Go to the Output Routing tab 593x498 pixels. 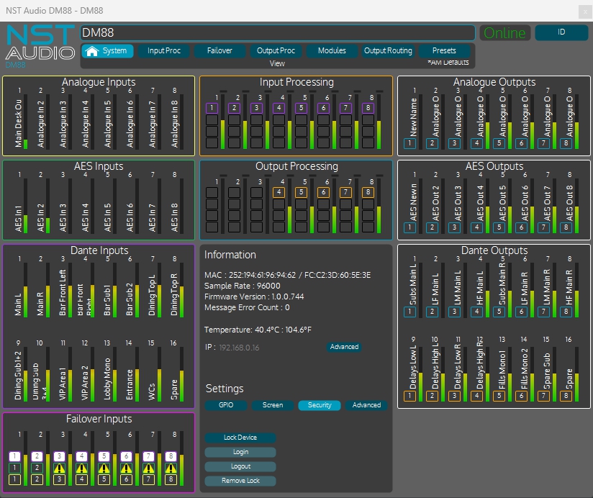(x=388, y=50)
